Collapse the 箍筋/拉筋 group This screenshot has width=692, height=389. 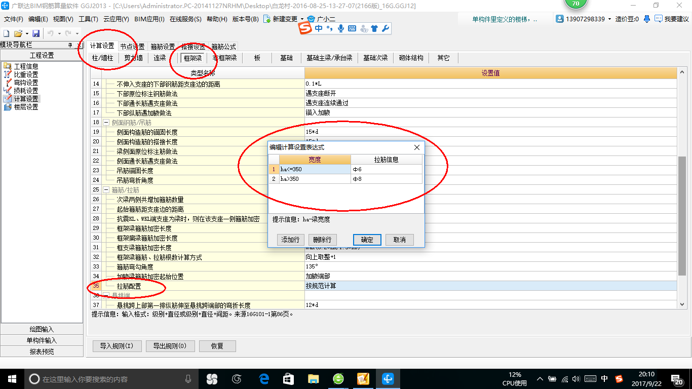point(106,190)
